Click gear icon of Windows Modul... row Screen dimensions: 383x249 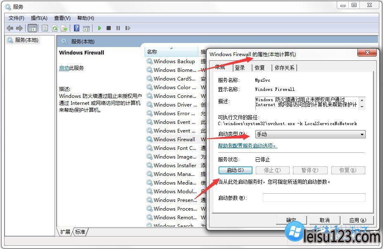click(150, 191)
